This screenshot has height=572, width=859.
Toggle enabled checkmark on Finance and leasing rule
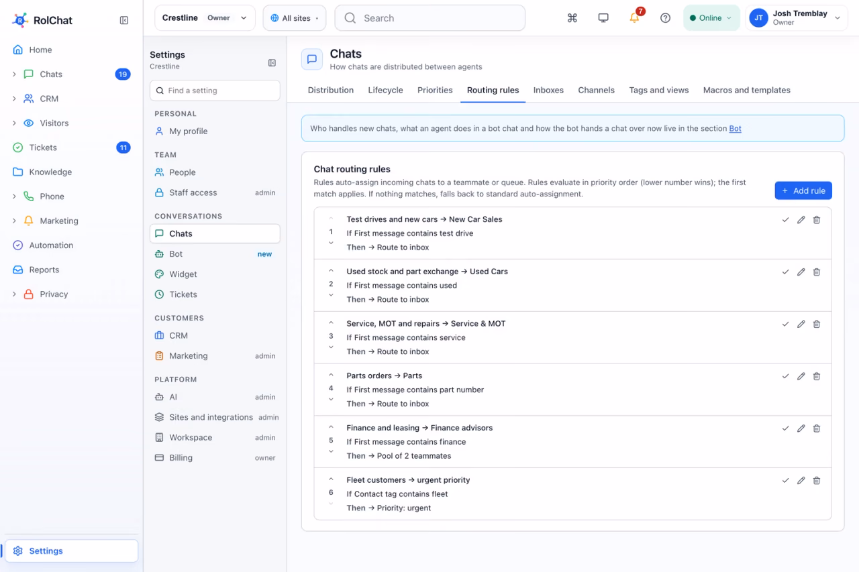pos(785,428)
